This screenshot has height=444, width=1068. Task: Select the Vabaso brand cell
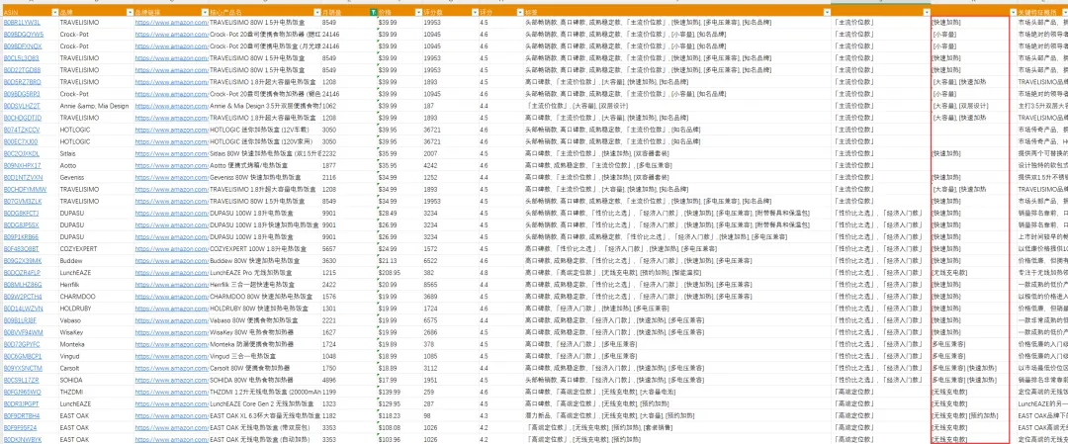(95, 320)
